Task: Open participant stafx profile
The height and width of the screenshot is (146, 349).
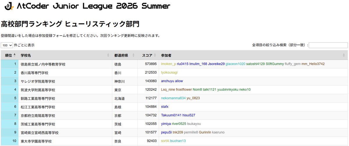Action: 165,107
